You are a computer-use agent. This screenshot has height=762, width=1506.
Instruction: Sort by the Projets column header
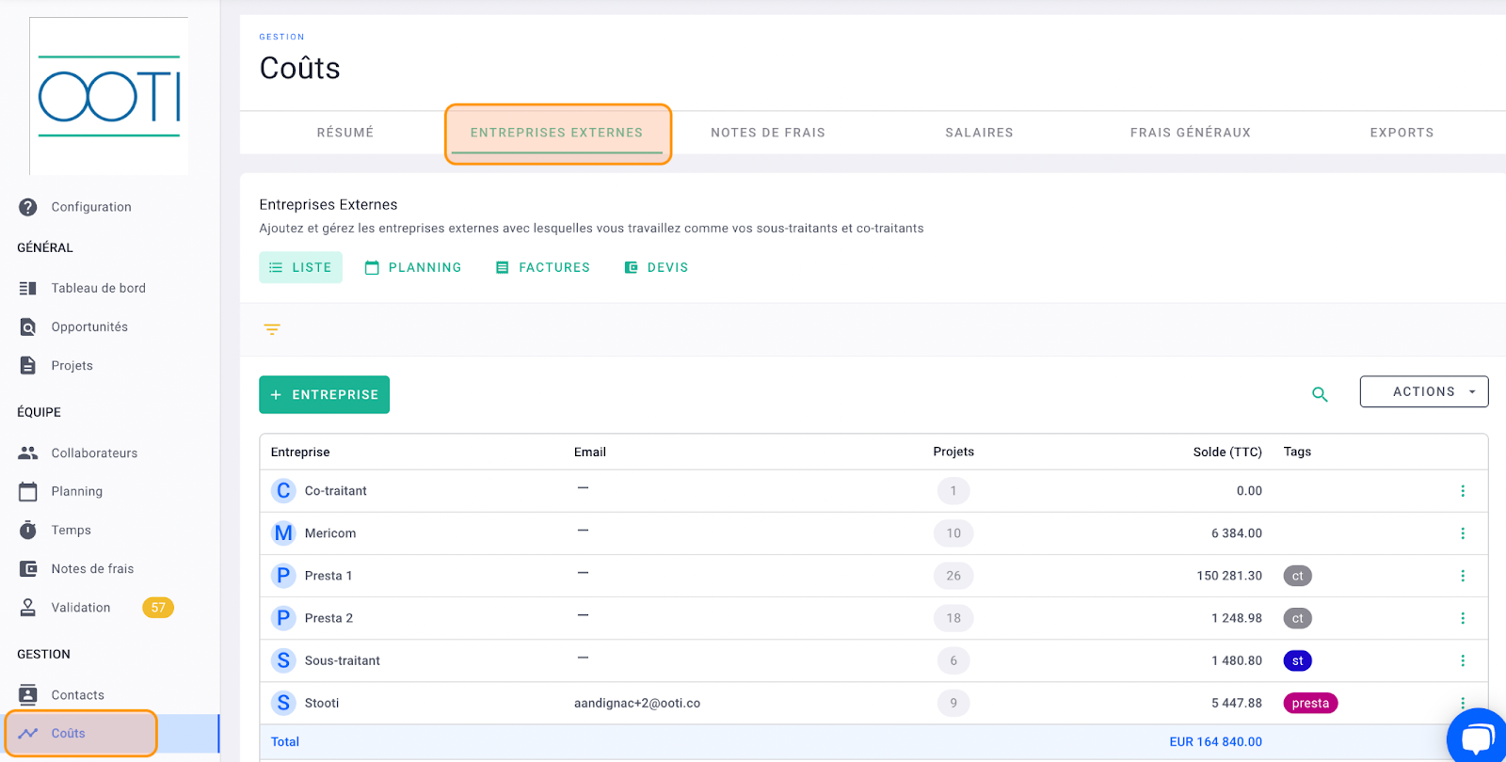(x=953, y=452)
